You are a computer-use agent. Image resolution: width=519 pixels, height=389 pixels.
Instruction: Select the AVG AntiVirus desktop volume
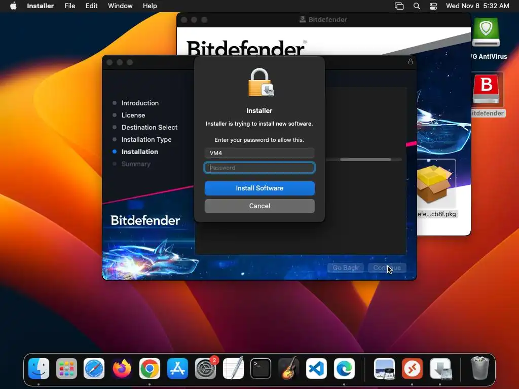pos(486,32)
